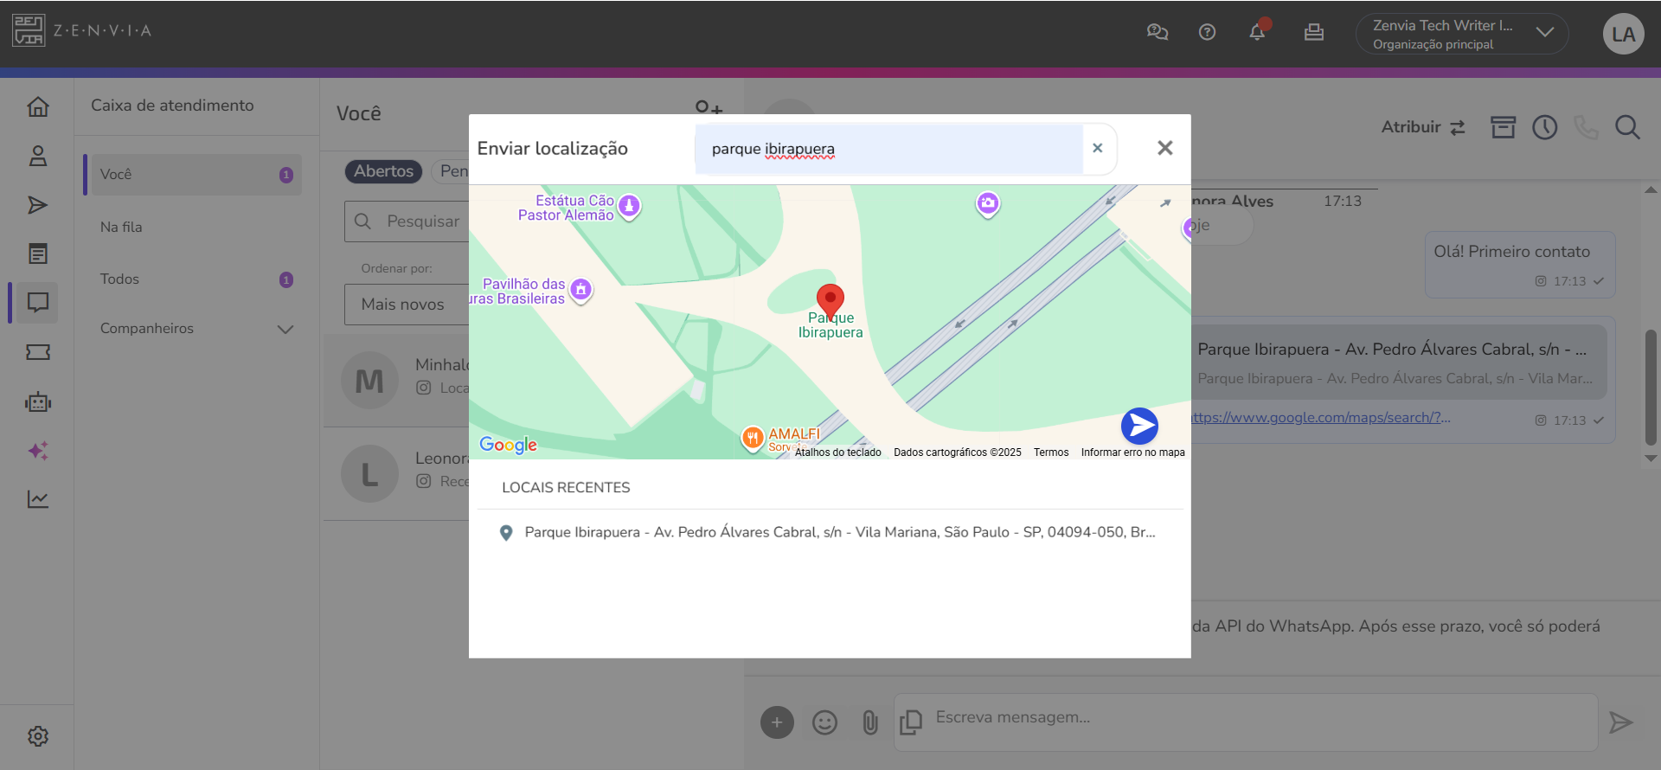Open the Send paper-plane icon in sidebar
1661x770 pixels.
[x=38, y=205]
